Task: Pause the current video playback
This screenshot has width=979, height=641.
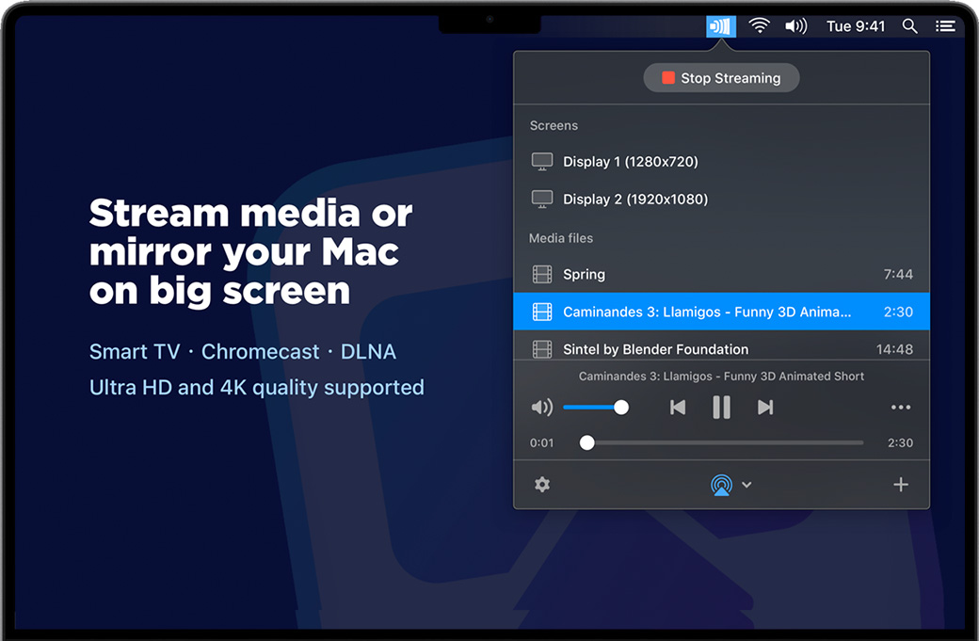Action: [x=721, y=408]
